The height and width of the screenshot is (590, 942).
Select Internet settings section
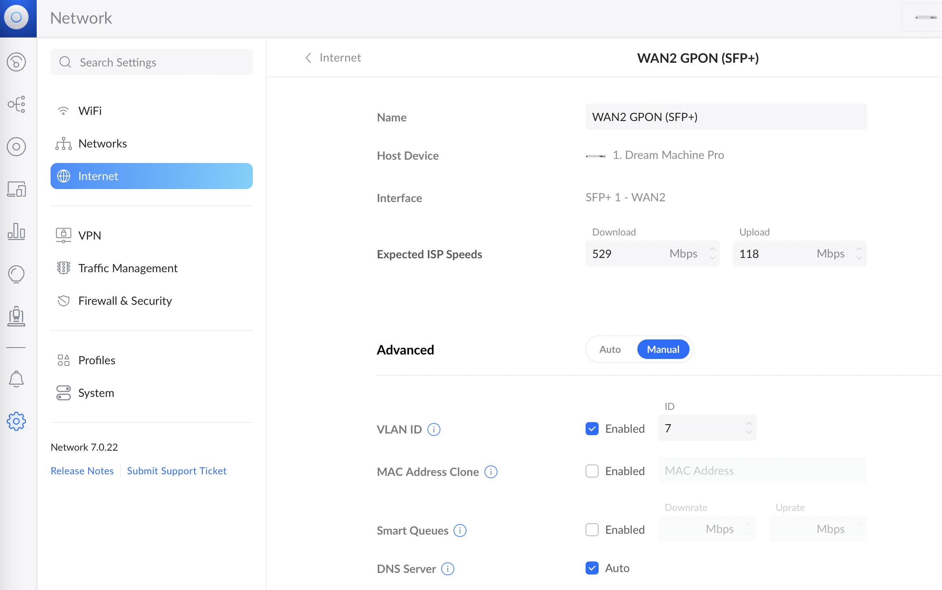click(x=152, y=176)
